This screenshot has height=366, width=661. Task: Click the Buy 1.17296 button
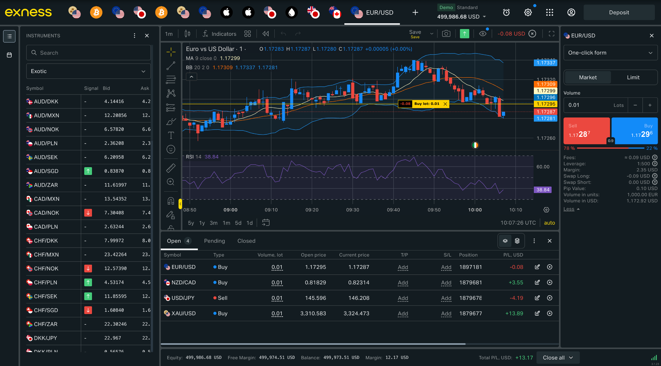pyautogui.click(x=635, y=131)
